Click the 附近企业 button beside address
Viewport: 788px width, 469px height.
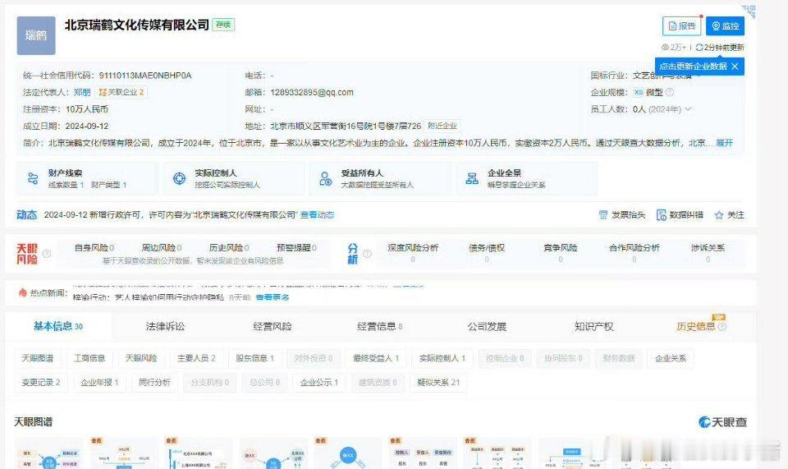click(x=442, y=126)
